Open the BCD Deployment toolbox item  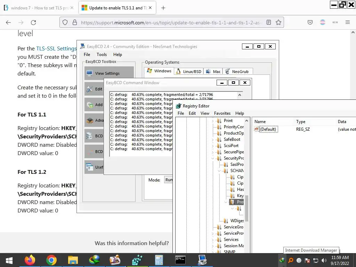(94, 152)
